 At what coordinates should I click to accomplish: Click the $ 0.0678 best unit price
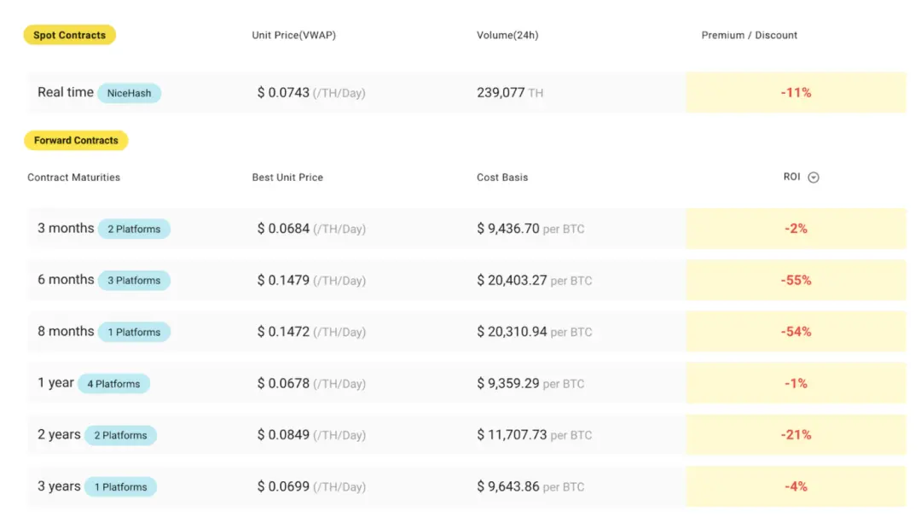283,383
